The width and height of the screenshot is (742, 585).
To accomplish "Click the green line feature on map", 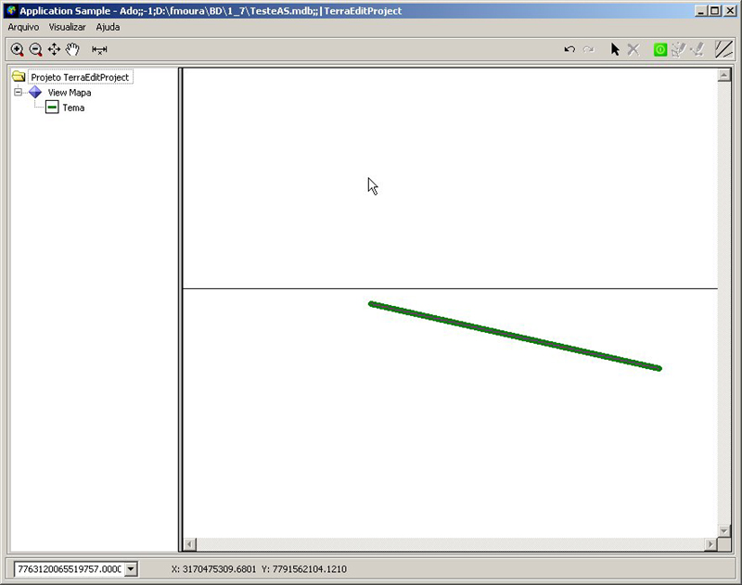I will pyautogui.click(x=515, y=337).
